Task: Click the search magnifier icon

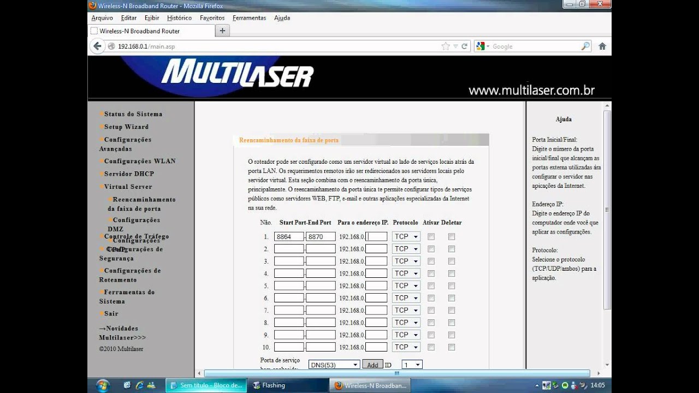Action: click(x=585, y=46)
